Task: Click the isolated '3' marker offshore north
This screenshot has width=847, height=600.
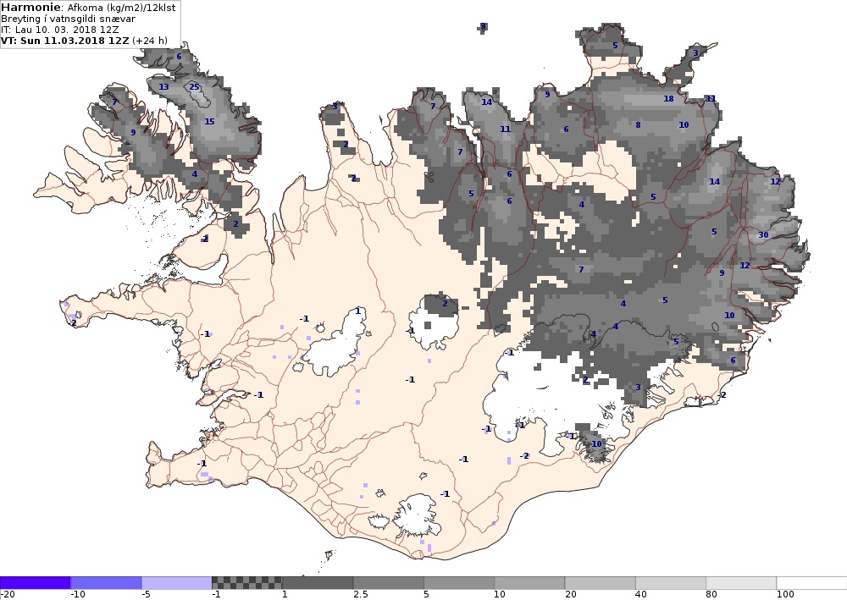Action: click(x=484, y=26)
